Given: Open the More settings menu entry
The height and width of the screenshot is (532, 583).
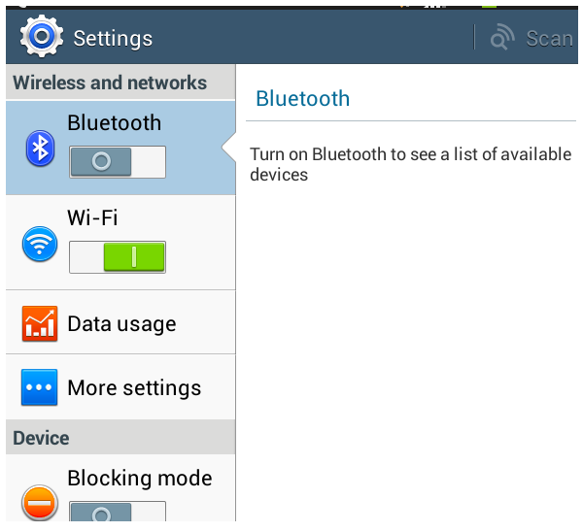Looking at the screenshot, I should point(120,387).
